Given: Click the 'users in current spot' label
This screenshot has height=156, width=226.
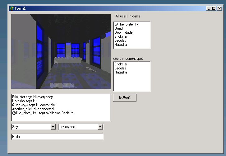Looking at the screenshot, I should tap(128, 59).
